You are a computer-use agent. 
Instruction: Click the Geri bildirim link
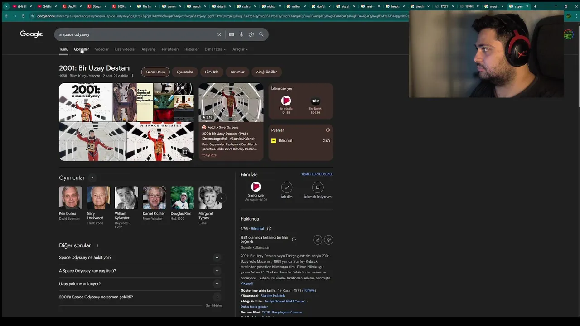point(213,306)
